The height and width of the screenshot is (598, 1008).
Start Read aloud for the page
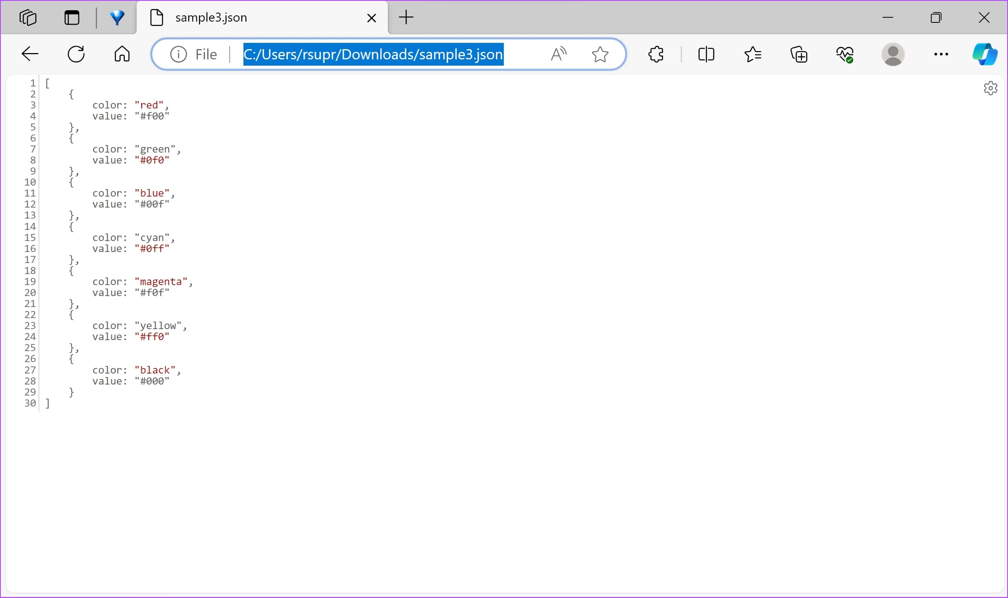[558, 53]
